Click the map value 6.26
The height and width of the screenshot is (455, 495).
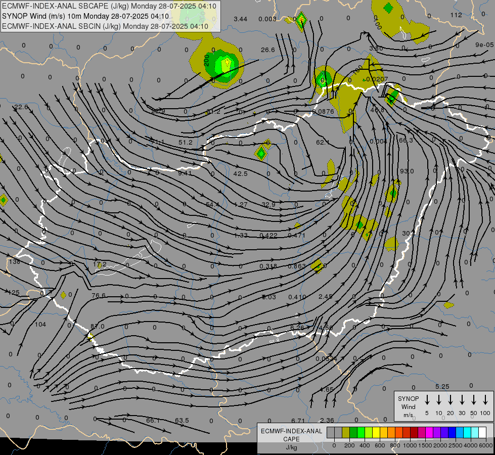pyautogui.click(x=297, y=328)
